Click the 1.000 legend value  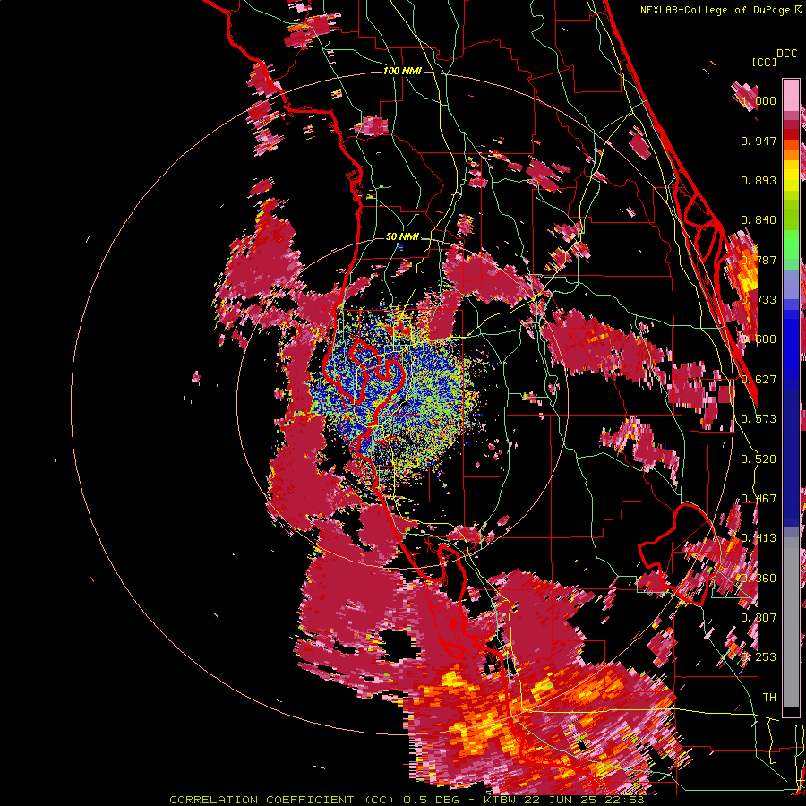coord(759,100)
